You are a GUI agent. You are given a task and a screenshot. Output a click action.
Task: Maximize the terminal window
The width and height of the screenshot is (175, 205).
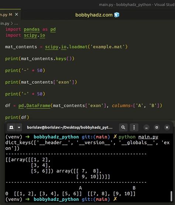click(x=157, y=127)
